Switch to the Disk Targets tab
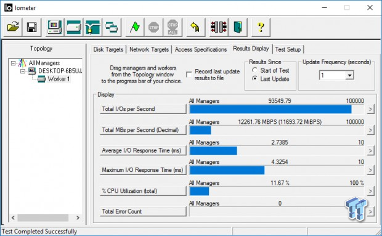The image size is (382, 236). tap(108, 49)
